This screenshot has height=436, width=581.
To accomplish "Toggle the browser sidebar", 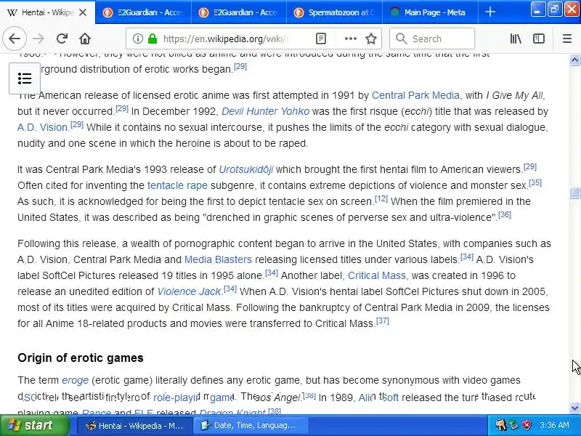I will [x=538, y=39].
